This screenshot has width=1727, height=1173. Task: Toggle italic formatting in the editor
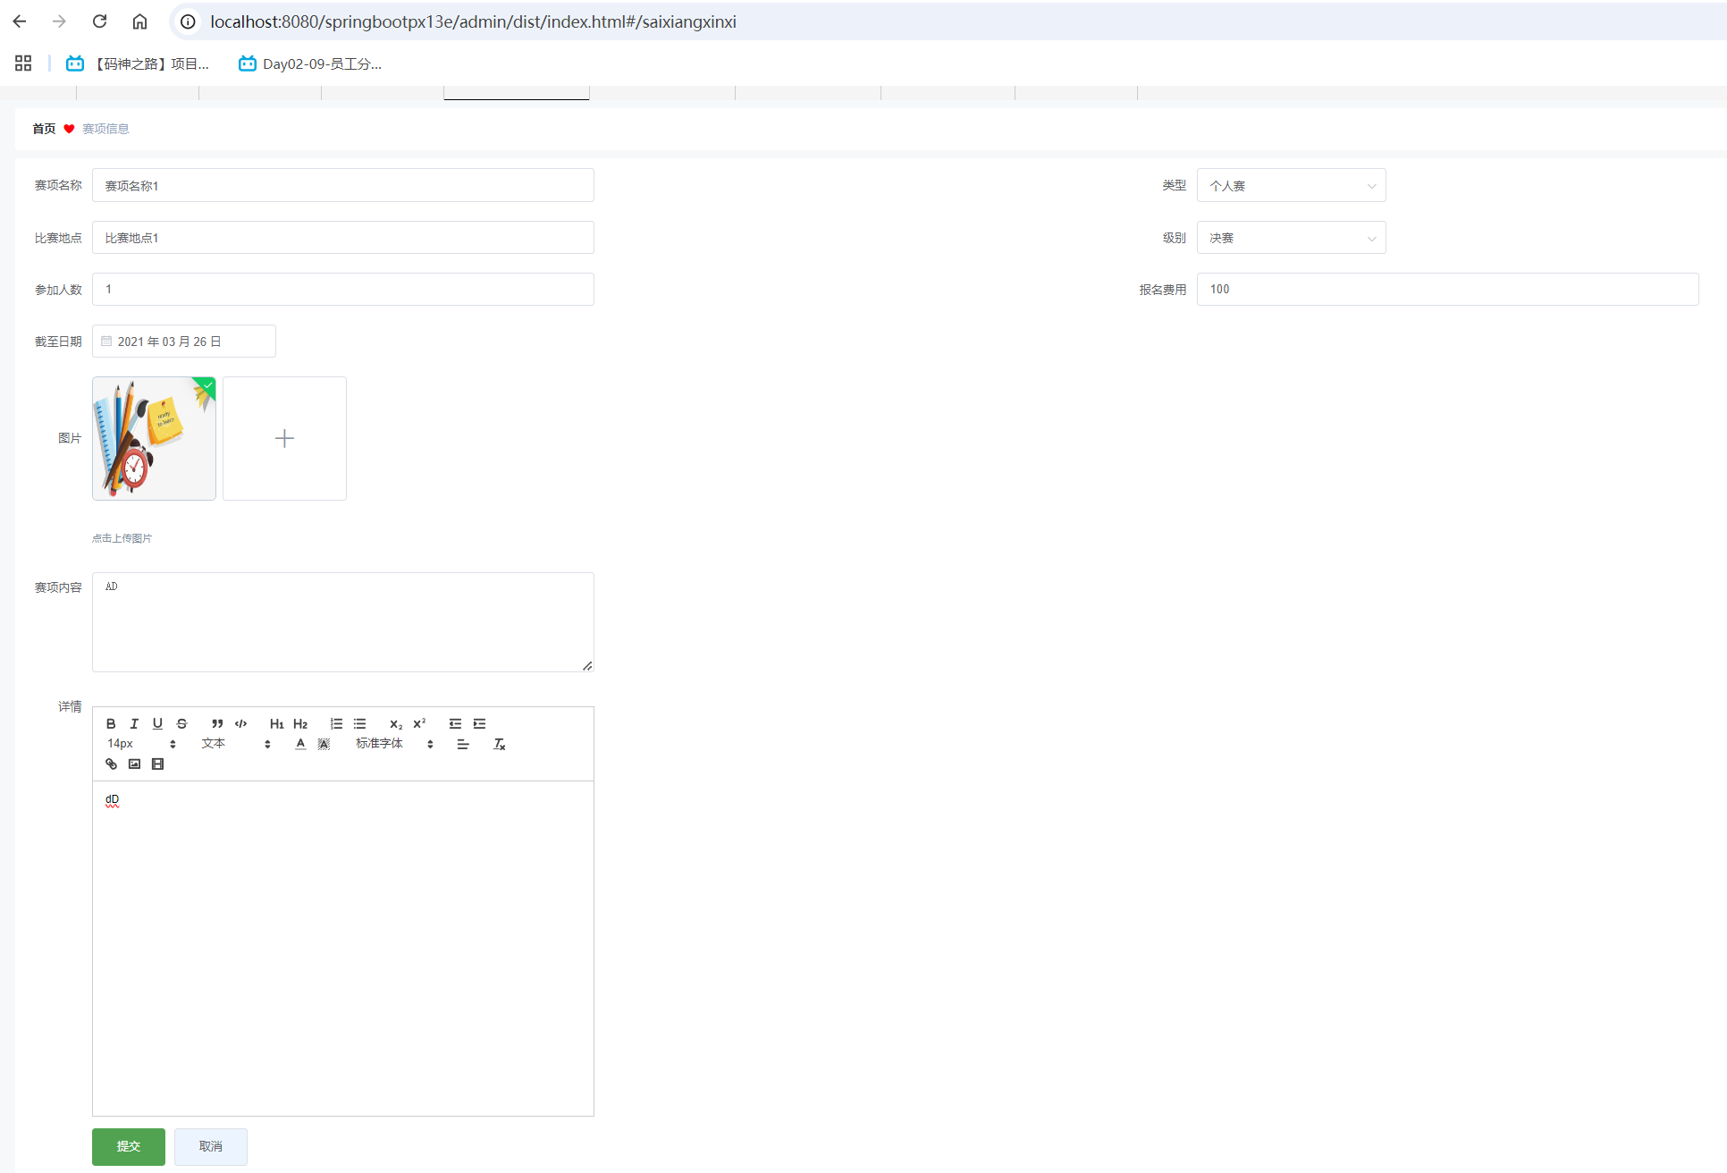point(134,723)
